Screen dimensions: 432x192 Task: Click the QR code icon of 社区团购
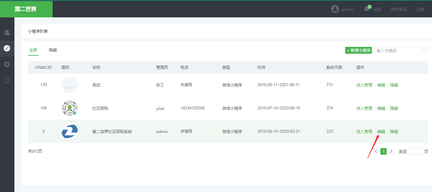(70, 108)
